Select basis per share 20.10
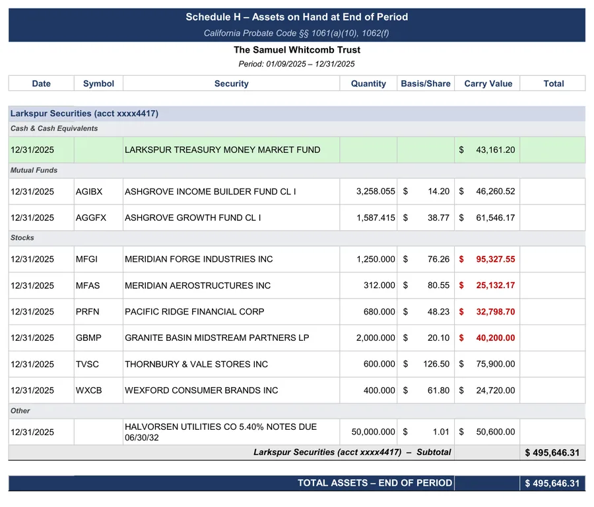594x507 pixels. click(x=438, y=338)
